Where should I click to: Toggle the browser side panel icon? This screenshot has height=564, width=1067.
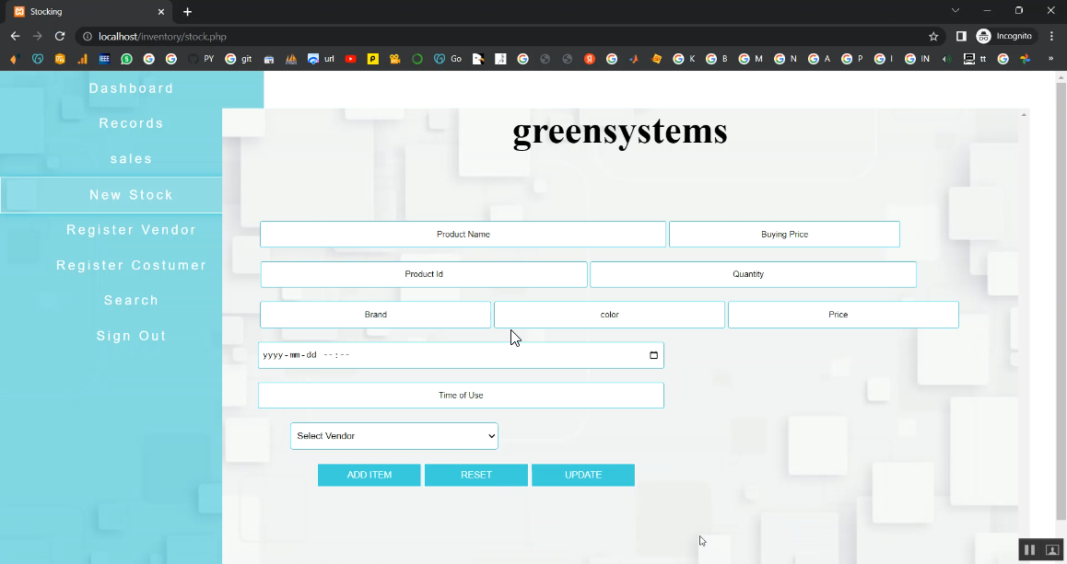(x=960, y=36)
